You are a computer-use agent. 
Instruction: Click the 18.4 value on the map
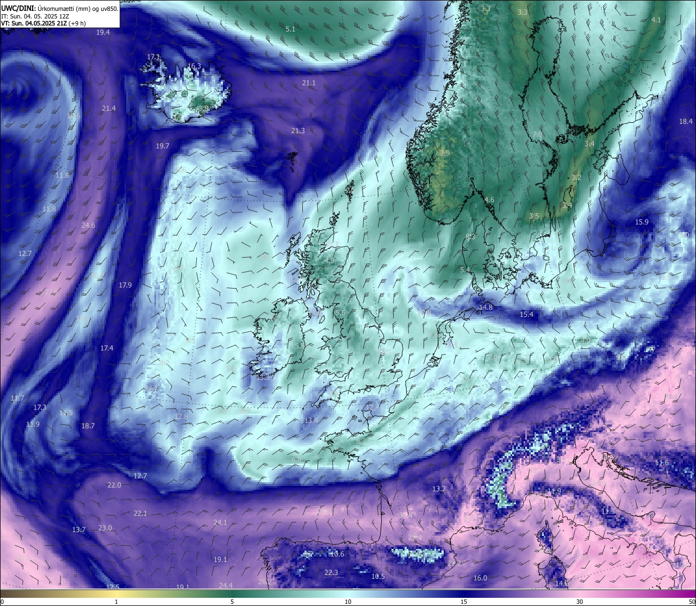point(686,121)
